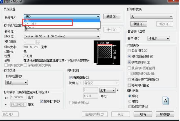Open page setup 名称(A) dropdown

pos(62,17)
